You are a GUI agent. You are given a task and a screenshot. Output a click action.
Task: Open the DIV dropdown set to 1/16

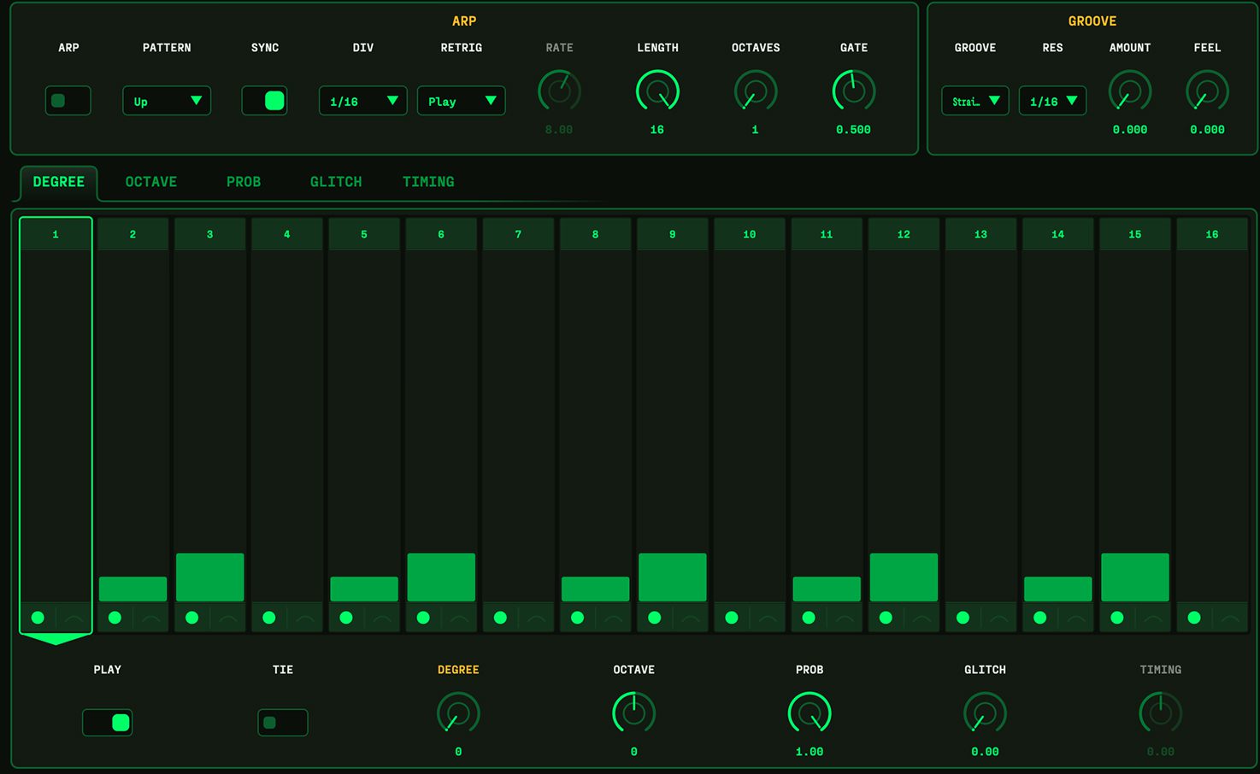pos(363,101)
